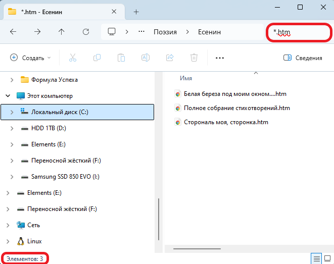Toggle the Сведения details pane
The image size is (334, 264).
click(303, 58)
